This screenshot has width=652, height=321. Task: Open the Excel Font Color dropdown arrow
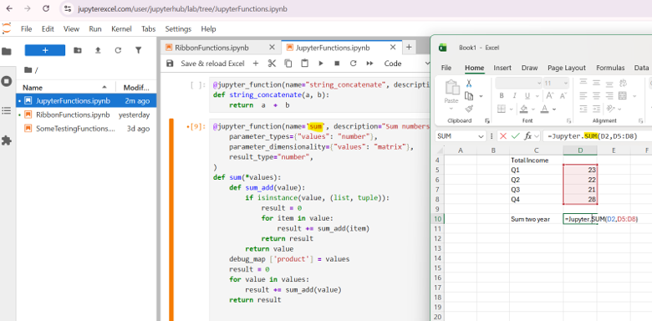pos(555,110)
